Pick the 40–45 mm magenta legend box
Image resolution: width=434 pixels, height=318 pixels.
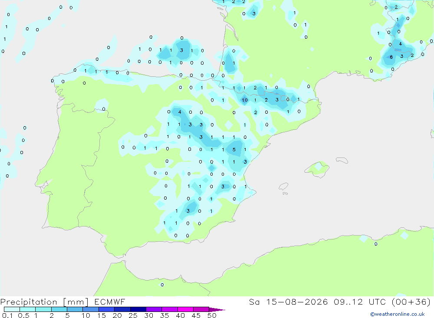coord(185,309)
